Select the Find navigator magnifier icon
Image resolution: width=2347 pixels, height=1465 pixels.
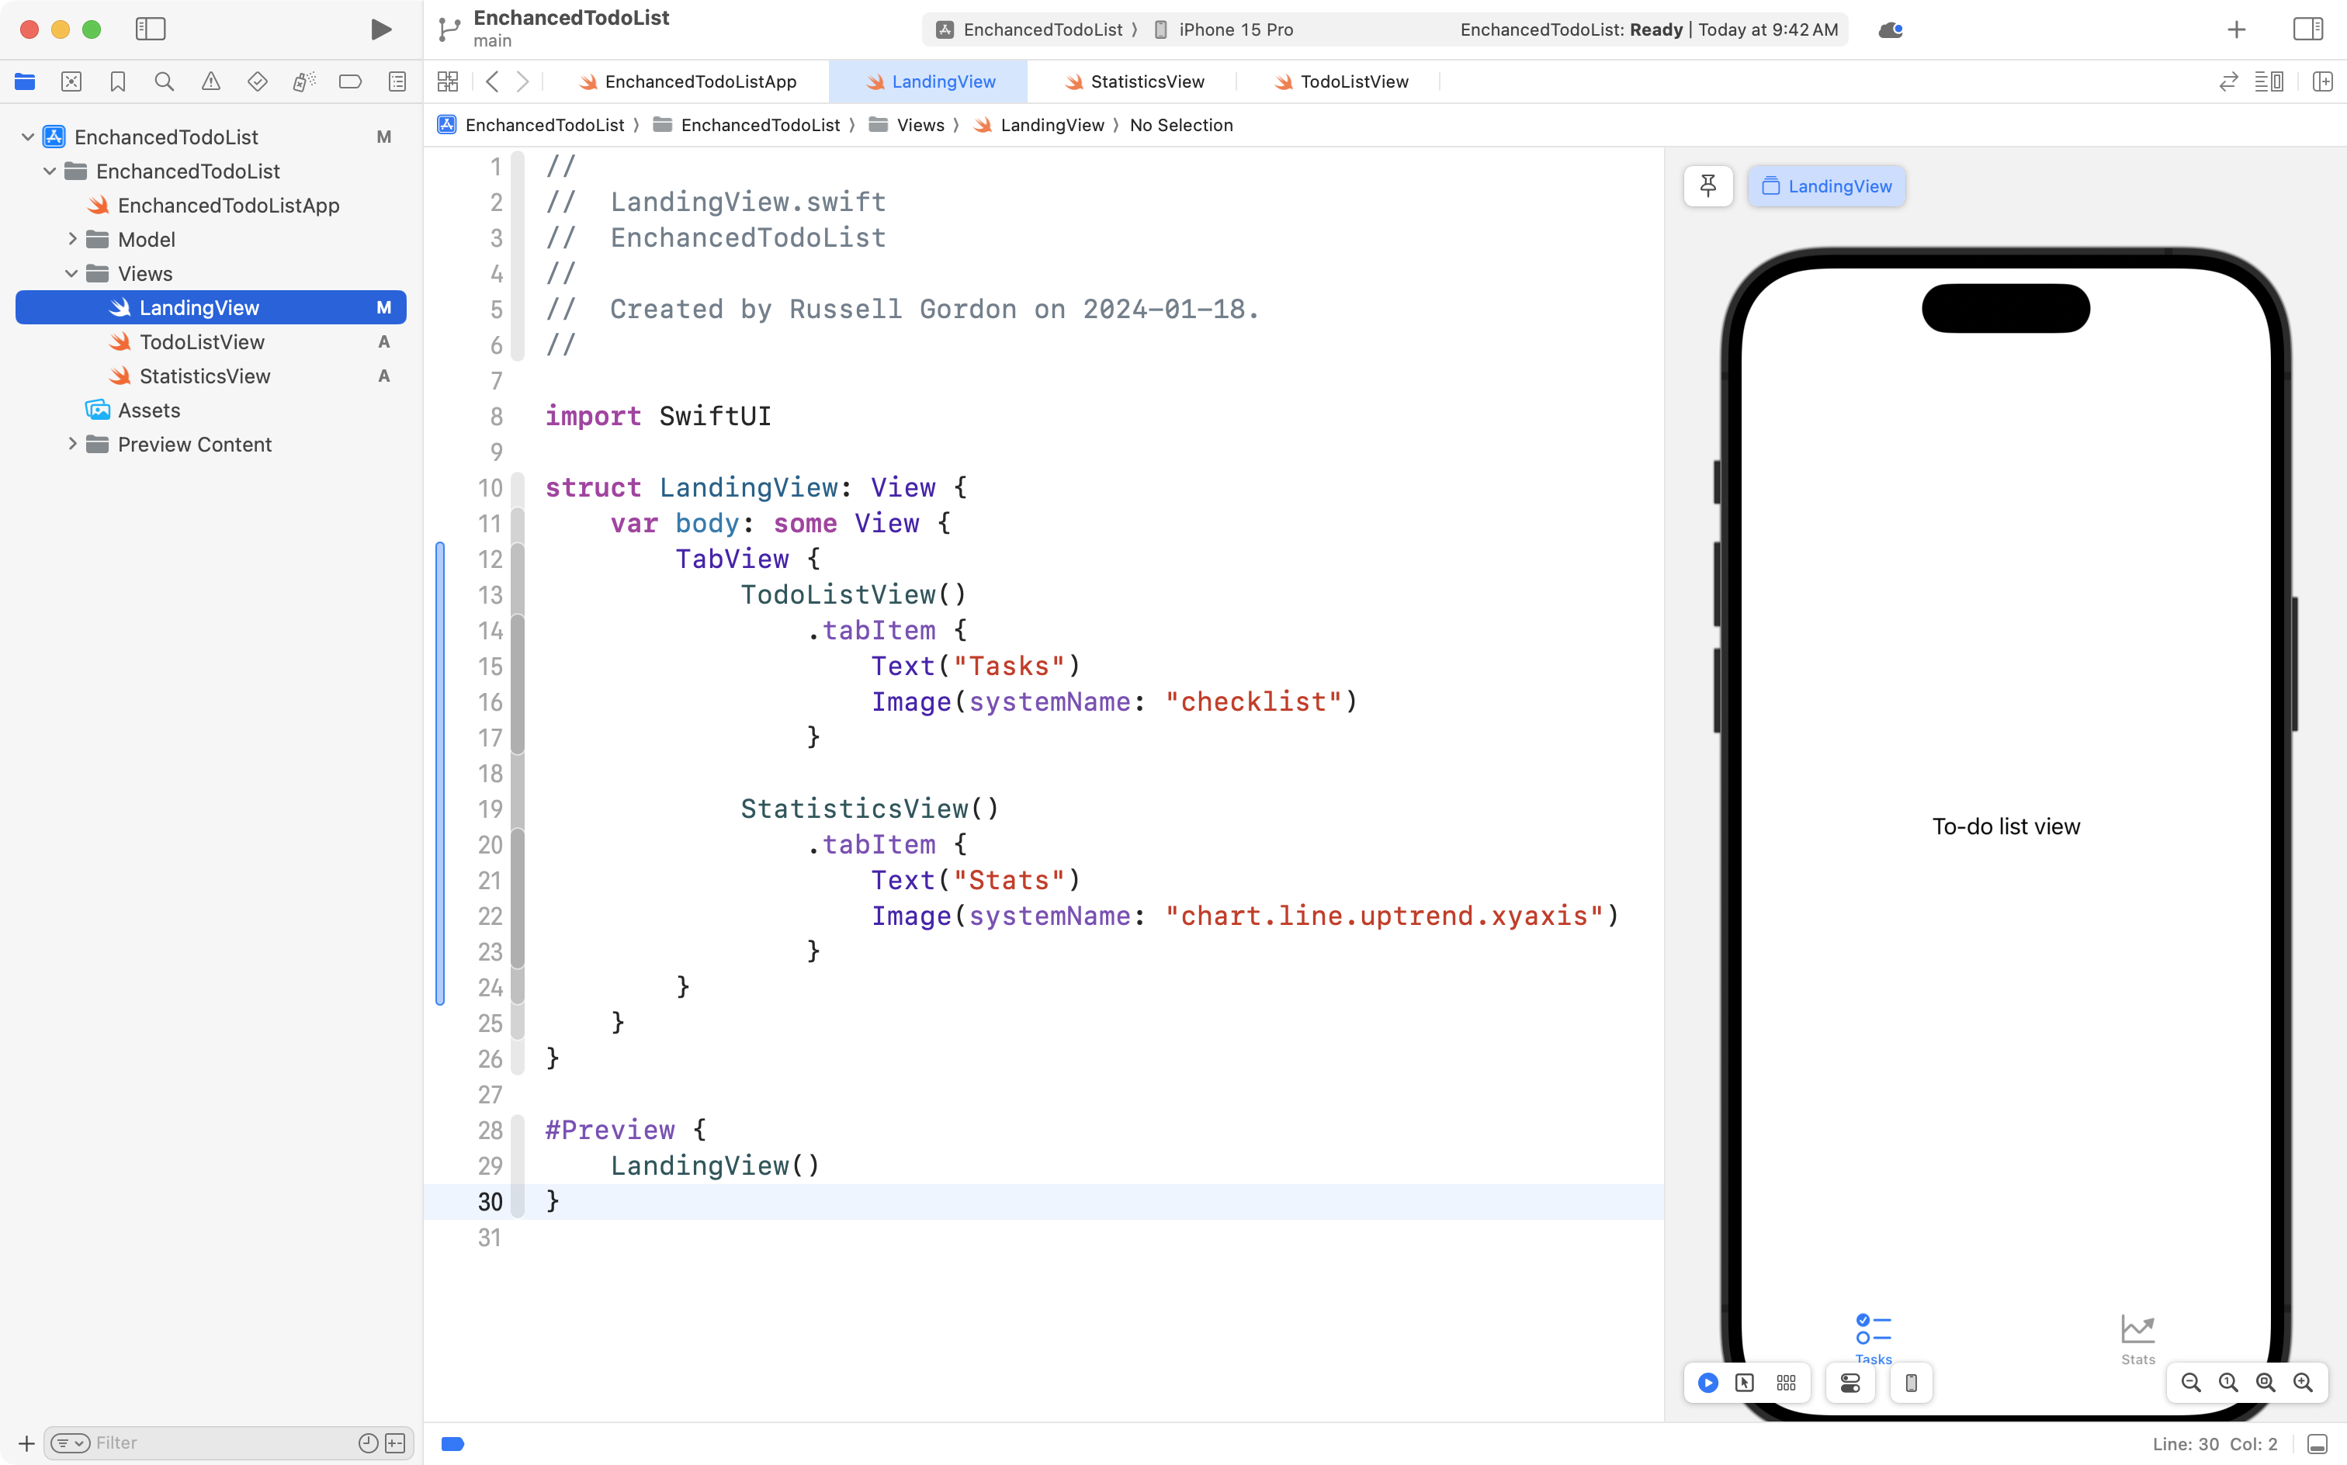(164, 81)
